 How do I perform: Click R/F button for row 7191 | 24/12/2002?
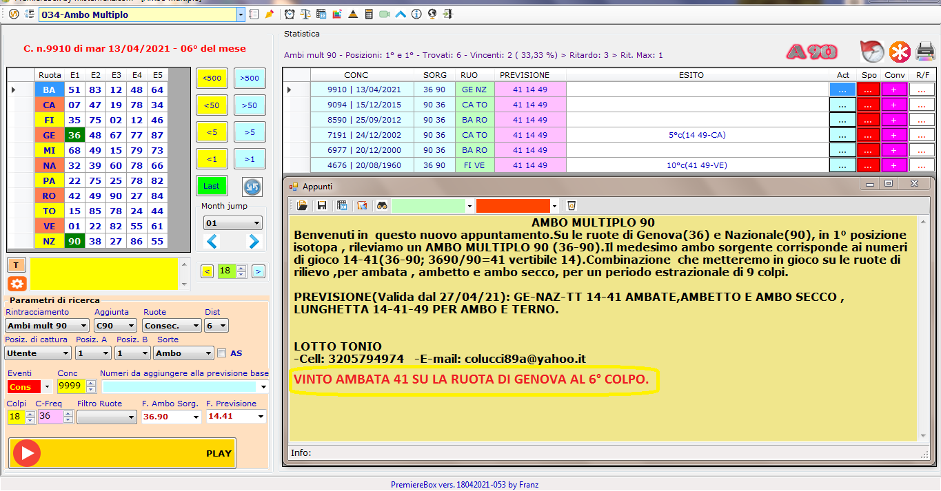(x=922, y=135)
